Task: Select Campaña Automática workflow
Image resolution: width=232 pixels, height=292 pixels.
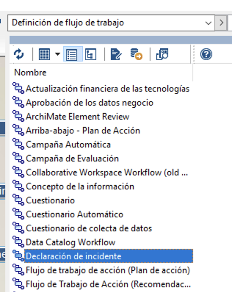Action: point(68,145)
